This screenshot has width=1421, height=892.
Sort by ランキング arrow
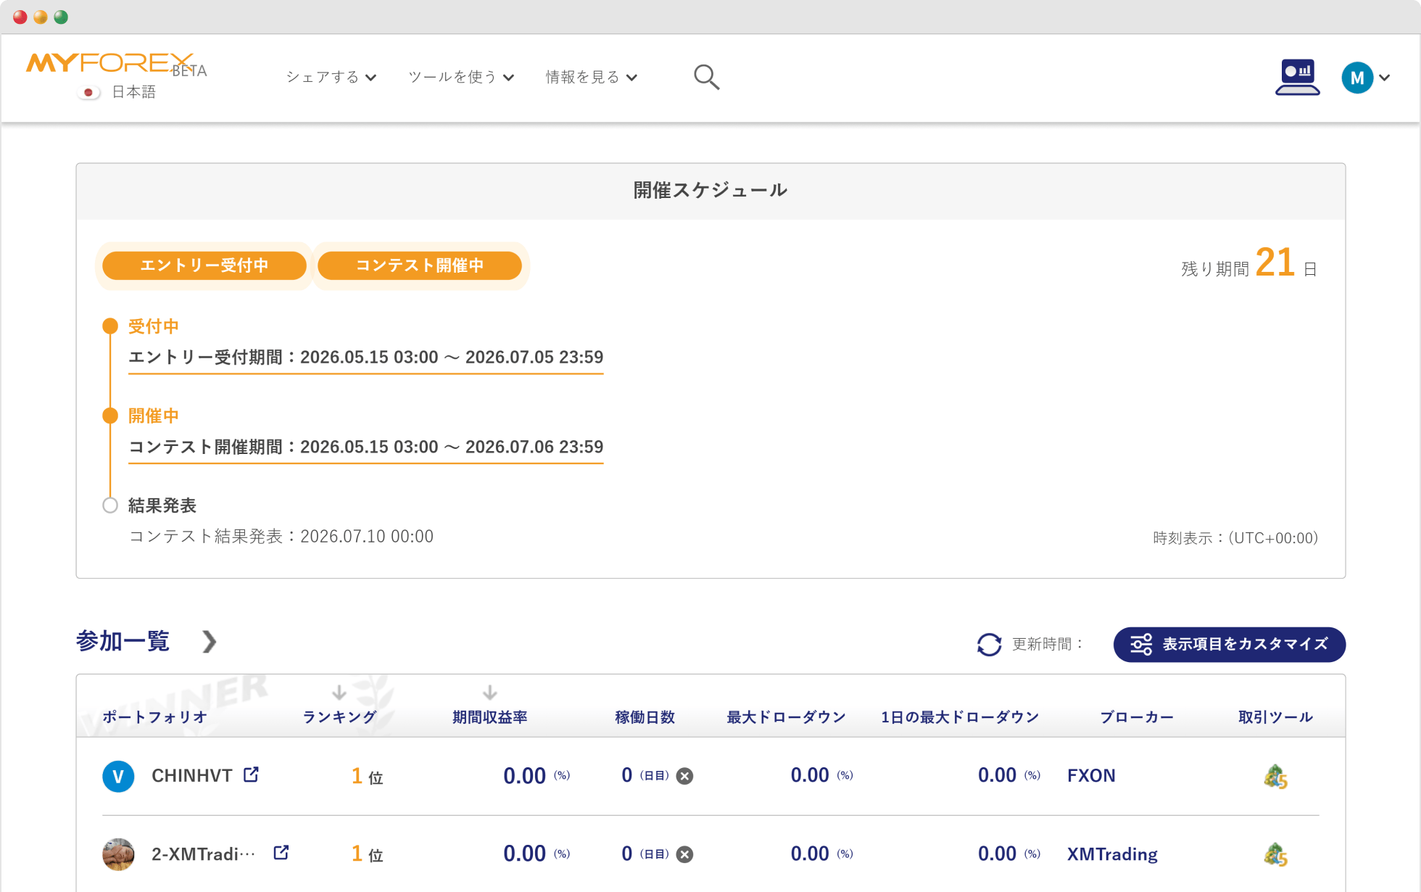[x=339, y=693]
